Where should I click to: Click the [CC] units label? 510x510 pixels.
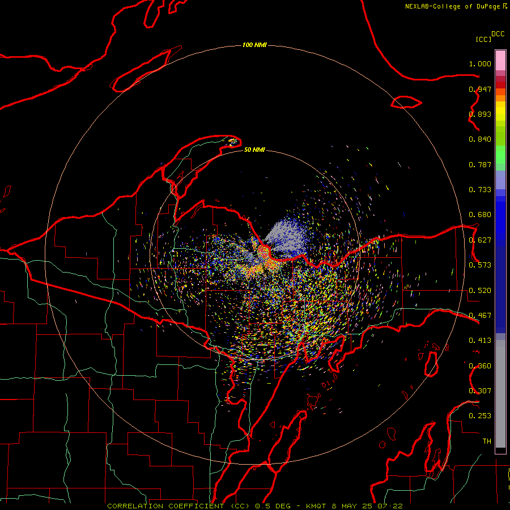click(483, 39)
